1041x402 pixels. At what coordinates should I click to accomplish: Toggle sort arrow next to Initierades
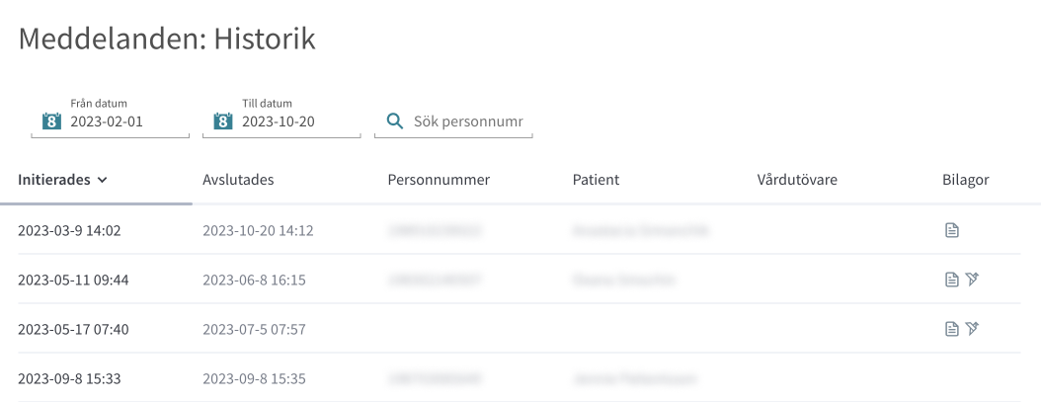102,180
